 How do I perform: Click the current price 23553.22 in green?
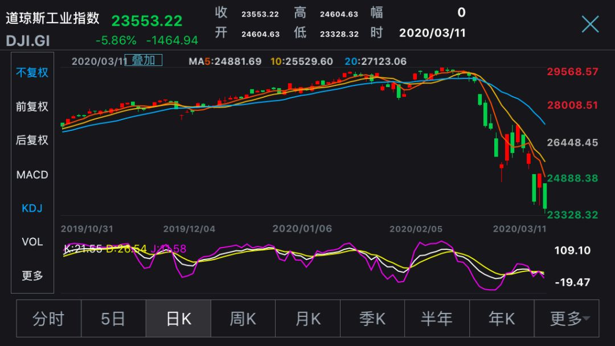147,20
